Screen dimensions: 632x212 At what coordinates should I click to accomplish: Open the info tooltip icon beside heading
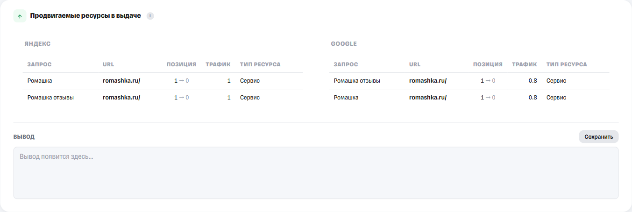(150, 16)
